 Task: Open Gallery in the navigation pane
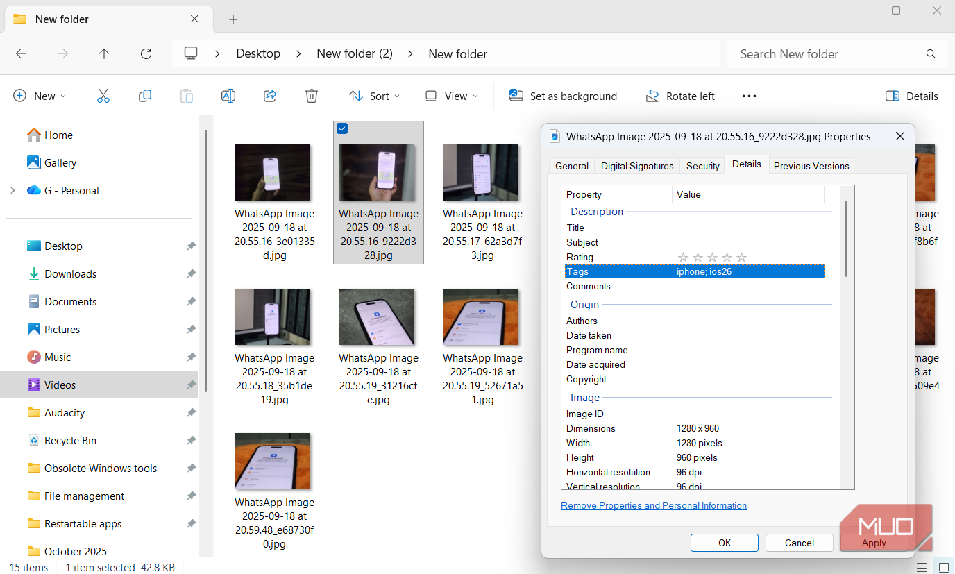[60, 162]
